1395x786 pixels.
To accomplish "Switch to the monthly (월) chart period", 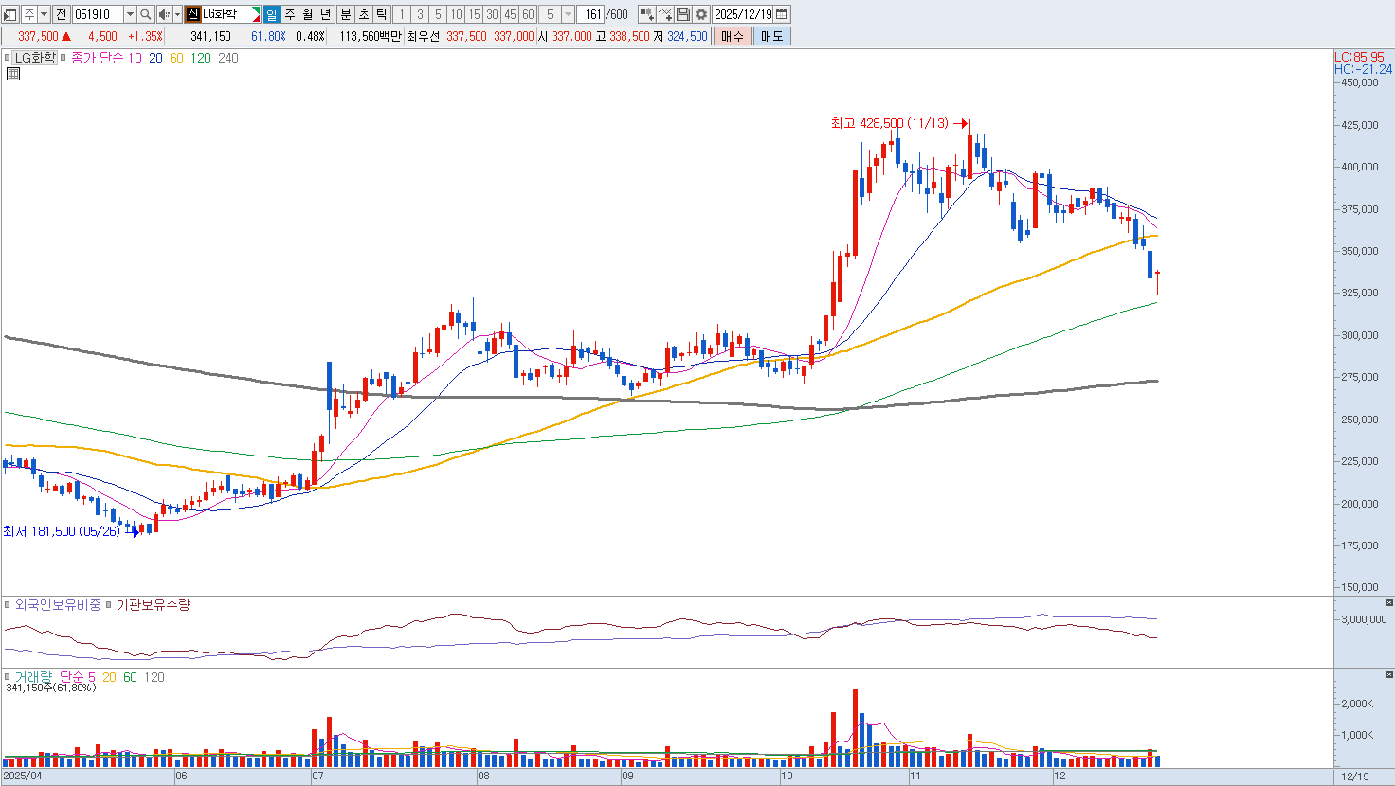I will (308, 14).
